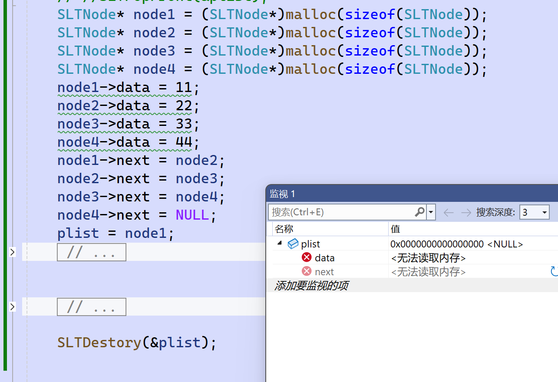Click the line node4->data = 44;
This screenshot has width=558, height=382.
click(x=129, y=142)
